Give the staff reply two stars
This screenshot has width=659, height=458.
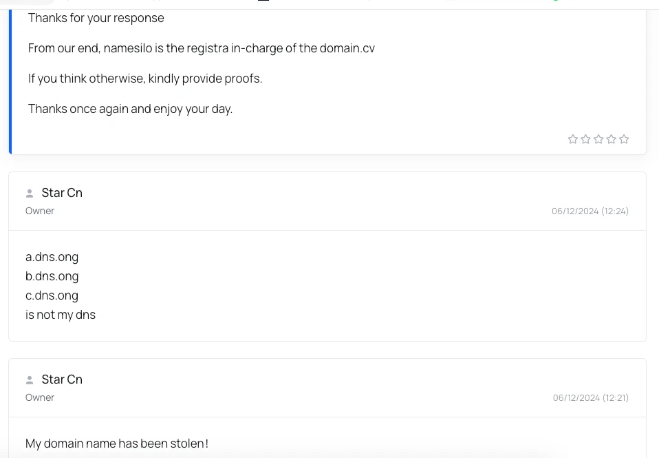[x=585, y=139]
